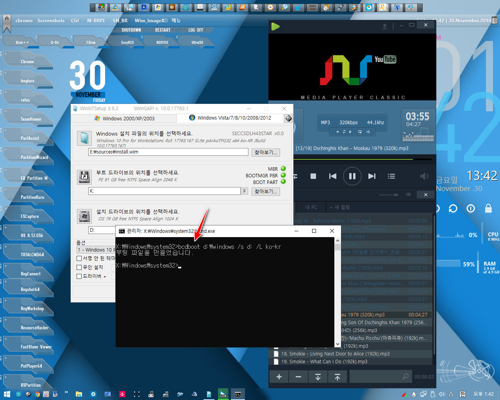
Task: Open the RESTART menu item
Action: coord(163,30)
